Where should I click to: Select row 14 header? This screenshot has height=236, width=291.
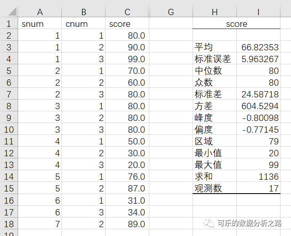click(9, 176)
